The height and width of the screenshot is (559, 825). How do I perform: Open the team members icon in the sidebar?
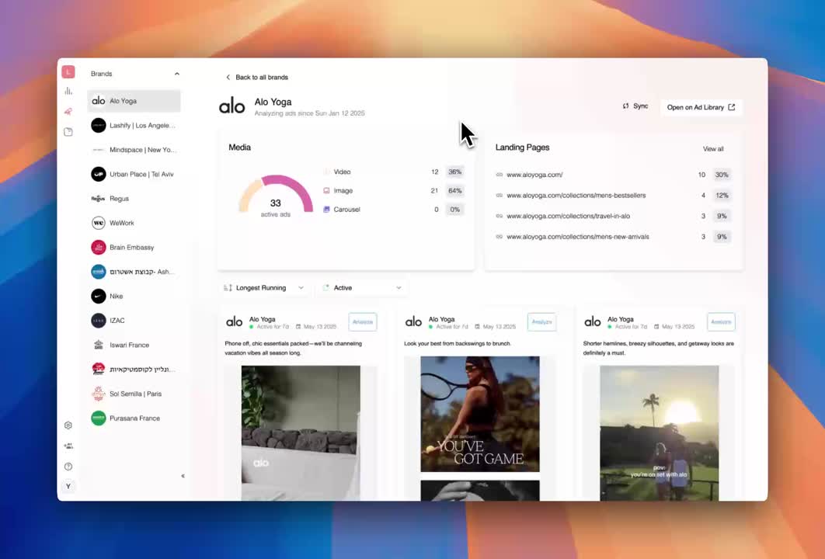(68, 446)
